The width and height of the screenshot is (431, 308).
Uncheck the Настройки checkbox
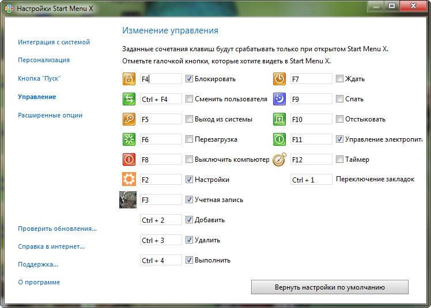tap(189, 180)
